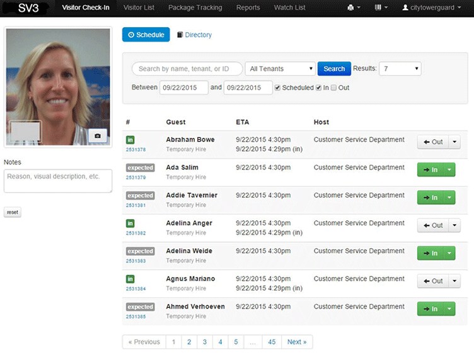Go to Next page of results
The image size is (474, 355).
296,342
